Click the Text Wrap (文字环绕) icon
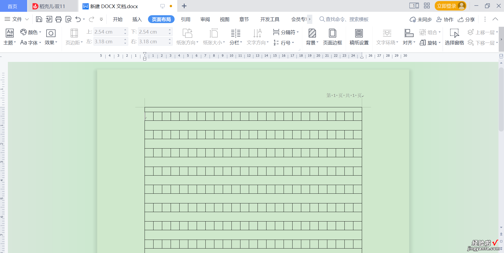Image resolution: width=504 pixels, height=253 pixels. (x=387, y=33)
